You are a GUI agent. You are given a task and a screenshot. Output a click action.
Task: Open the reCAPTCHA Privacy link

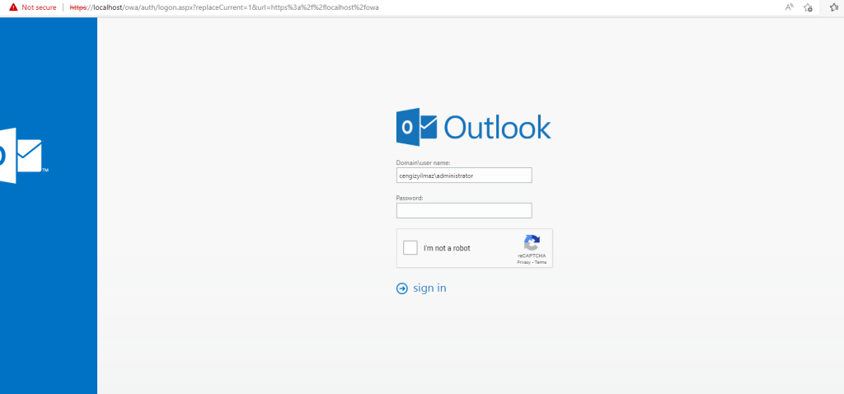pyautogui.click(x=523, y=261)
